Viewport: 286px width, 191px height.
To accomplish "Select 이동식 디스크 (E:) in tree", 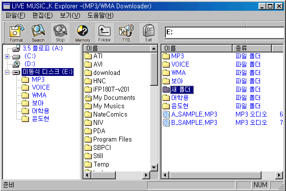I will coord(48,72).
